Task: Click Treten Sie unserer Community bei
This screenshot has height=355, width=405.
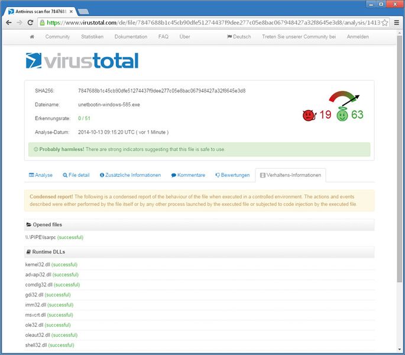Action: click(x=299, y=37)
